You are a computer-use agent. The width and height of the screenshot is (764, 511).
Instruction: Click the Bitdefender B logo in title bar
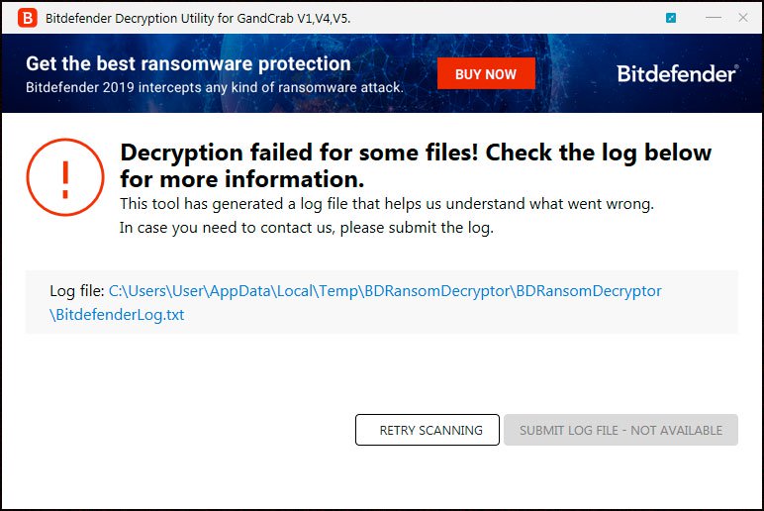27,18
